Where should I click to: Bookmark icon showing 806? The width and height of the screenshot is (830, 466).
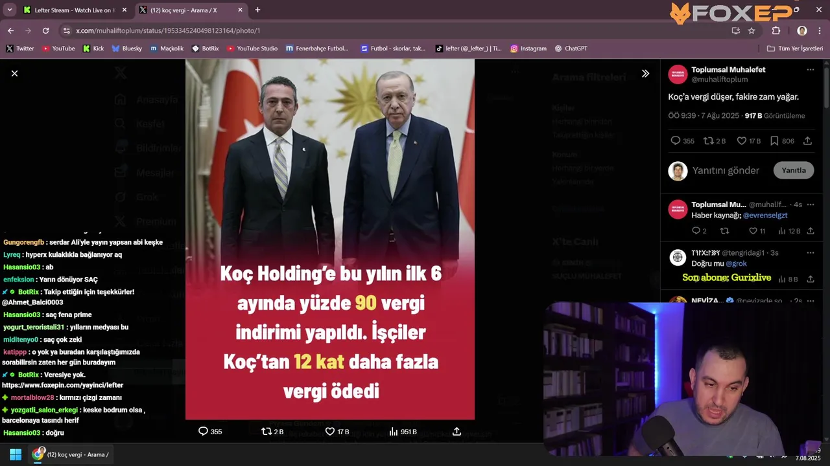click(x=774, y=140)
